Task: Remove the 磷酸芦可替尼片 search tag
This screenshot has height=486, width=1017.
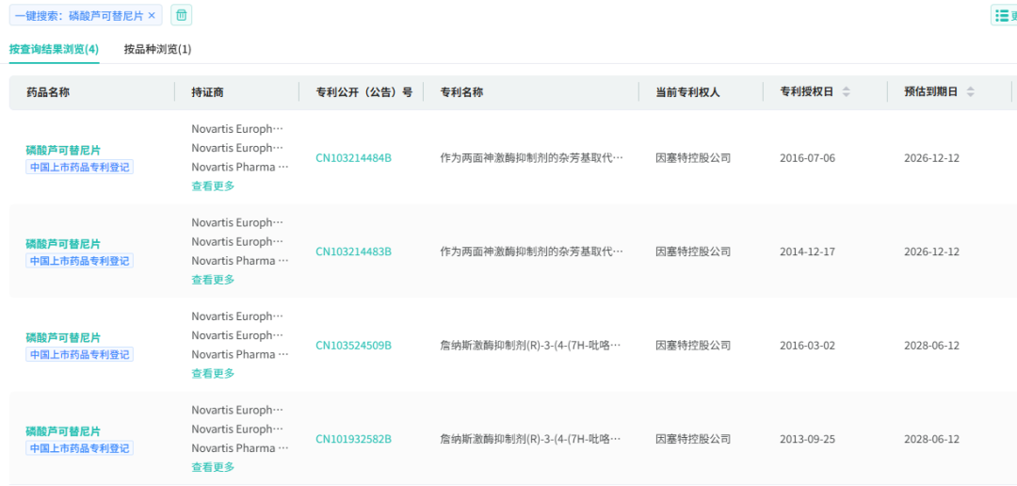Action: coord(152,16)
